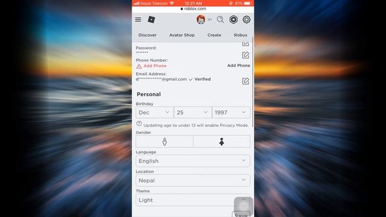Open the Robux hexagon icon

click(x=233, y=19)
